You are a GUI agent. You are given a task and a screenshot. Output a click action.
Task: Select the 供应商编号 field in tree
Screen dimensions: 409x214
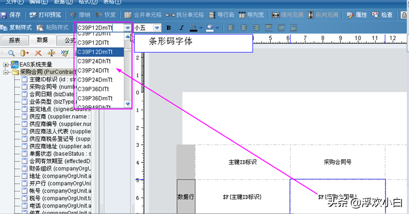(56, 124)
